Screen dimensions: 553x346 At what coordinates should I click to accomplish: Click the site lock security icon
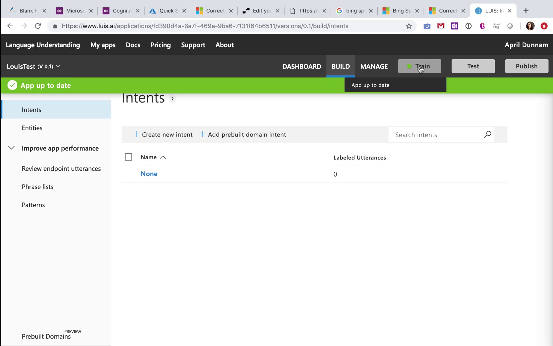coord(55,26)
